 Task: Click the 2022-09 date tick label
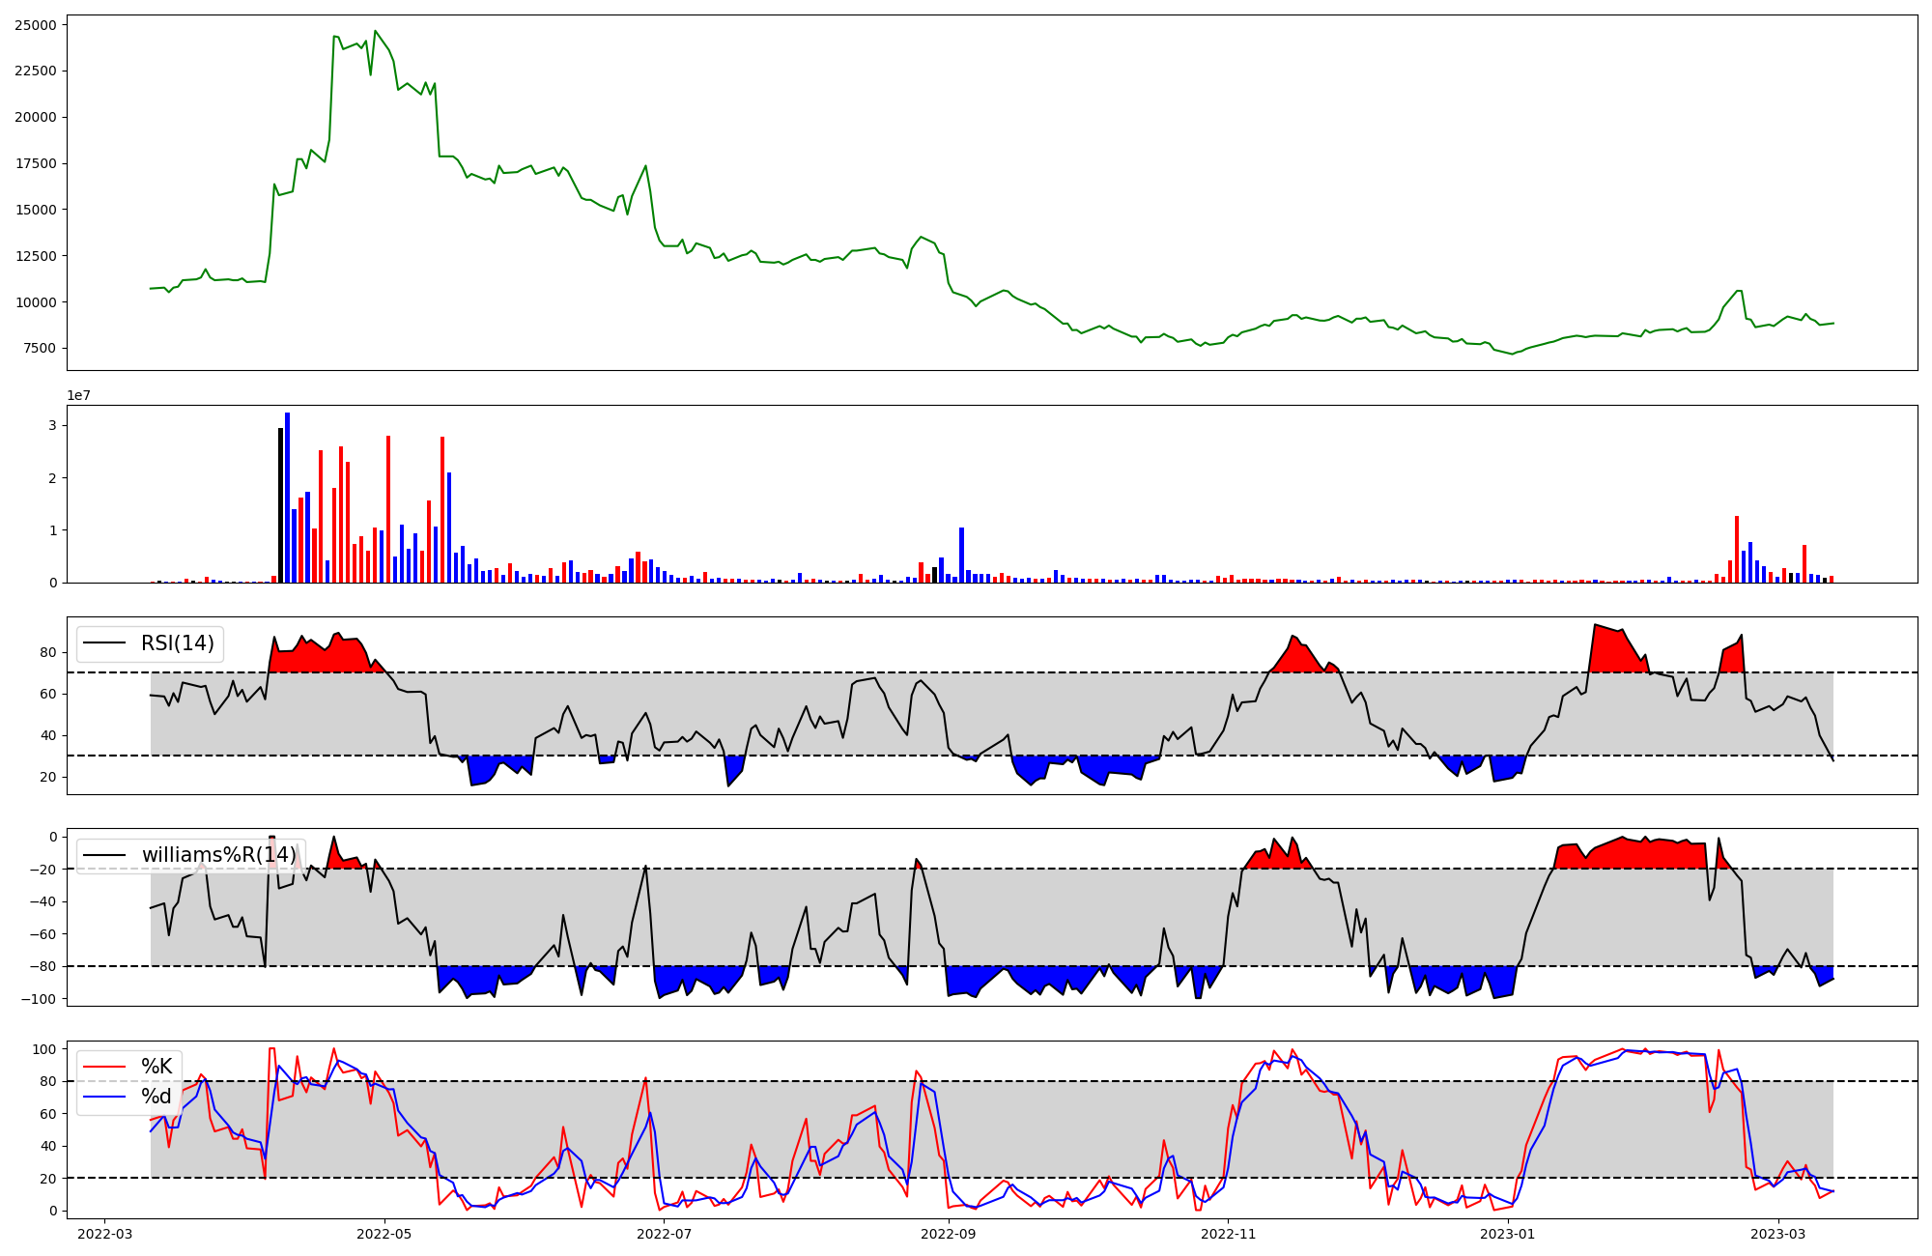click(x=949, y=1234)
